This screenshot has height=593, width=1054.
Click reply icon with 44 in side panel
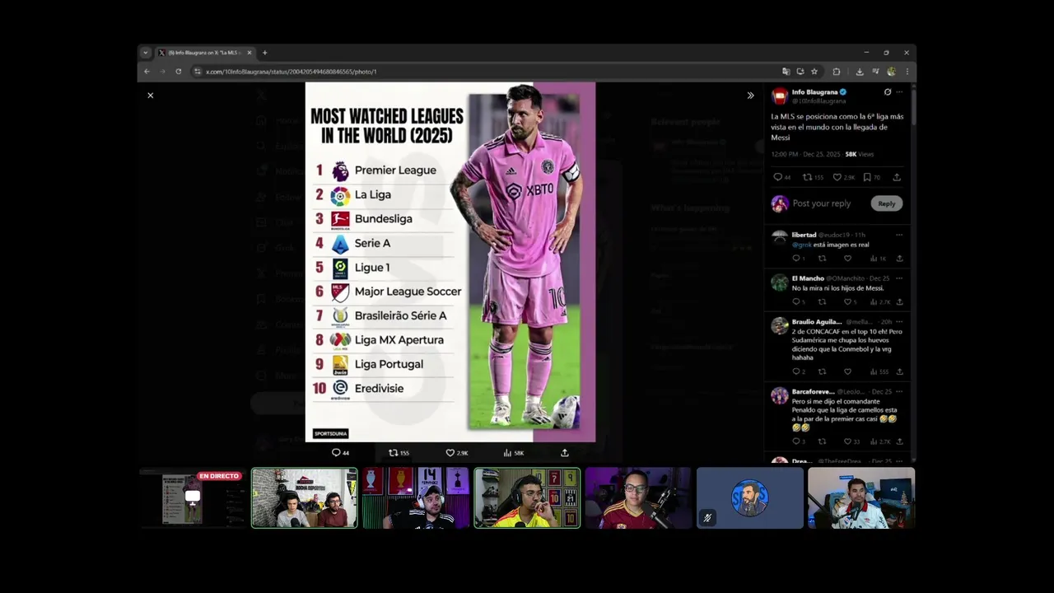pyautogui.click(x=781, y=177)
